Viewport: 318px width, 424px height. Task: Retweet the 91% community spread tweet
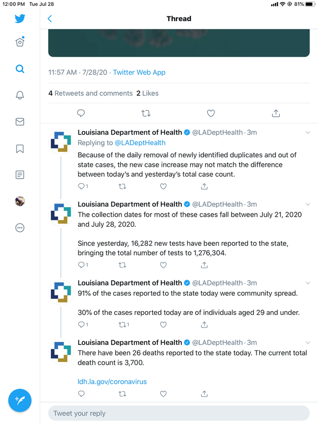(x=123, y=324)
